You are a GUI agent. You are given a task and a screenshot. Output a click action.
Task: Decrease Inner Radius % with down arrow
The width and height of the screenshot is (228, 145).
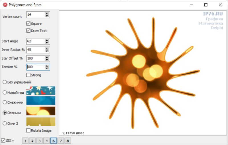coord(47,51)
